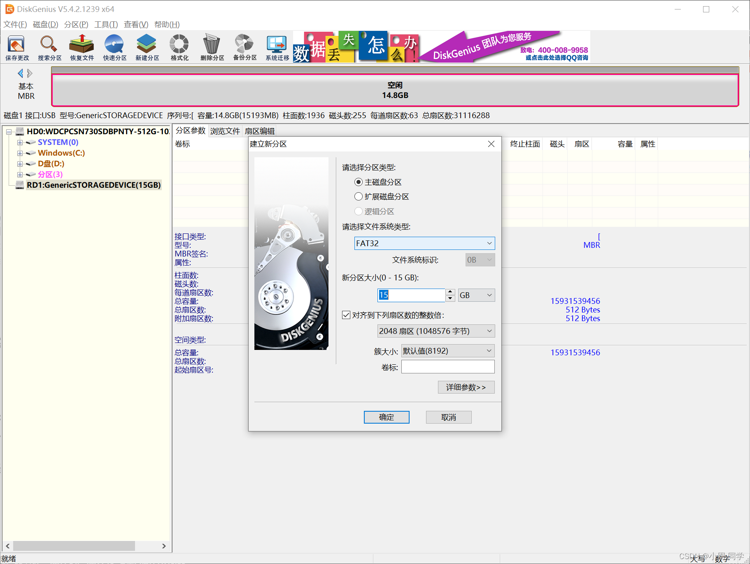
Task: Click the 详细参数>> button
Action: click(x=466, y=387)
